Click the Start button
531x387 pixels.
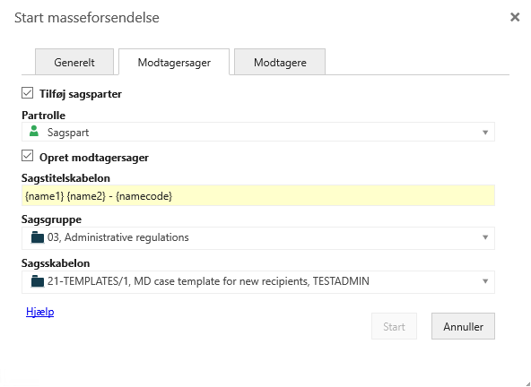coord(394,326)
